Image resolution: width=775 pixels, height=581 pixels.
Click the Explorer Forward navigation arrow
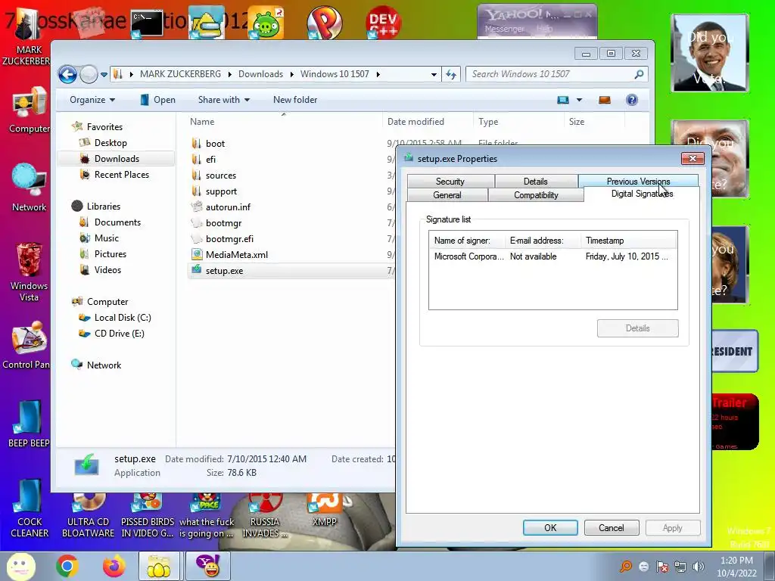[89, 75]
